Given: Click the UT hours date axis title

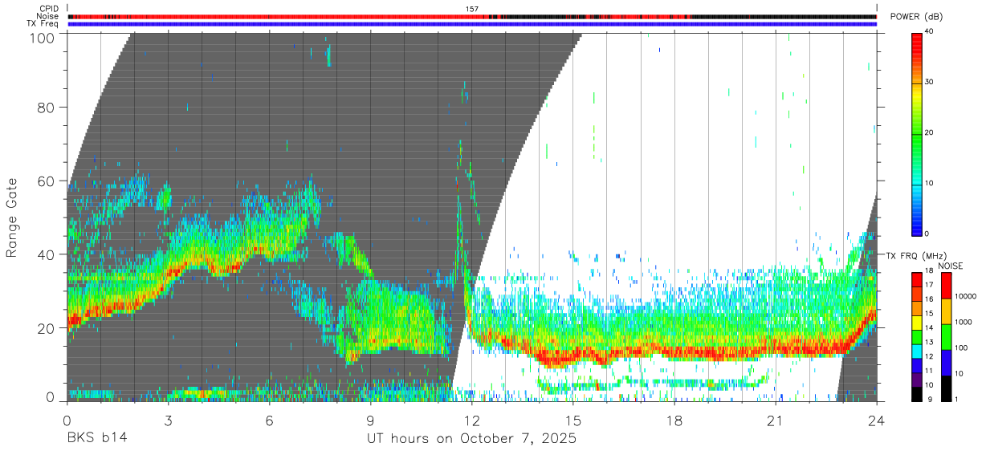Looking at the screenshot, I should pos(472,440).
